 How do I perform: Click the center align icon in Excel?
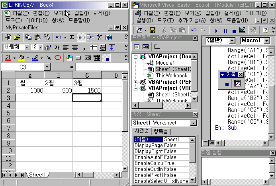(x=75, y=47)
